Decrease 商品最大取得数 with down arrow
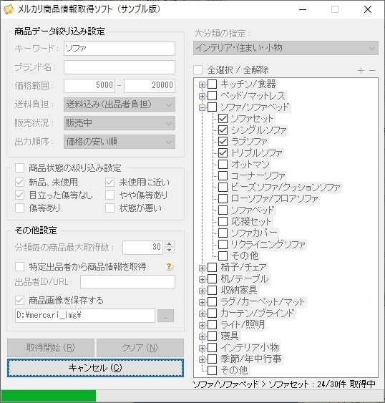This screenshot has width=385, height=403. pyautogui.click(x=170, y=251)
